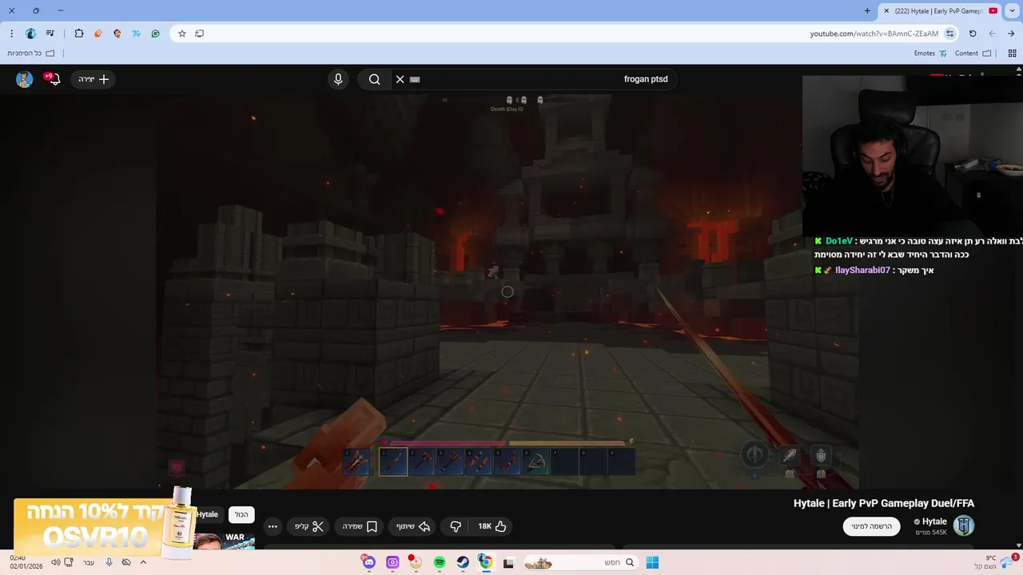
Task: Like the video (18K)
Action: [492, 526]
